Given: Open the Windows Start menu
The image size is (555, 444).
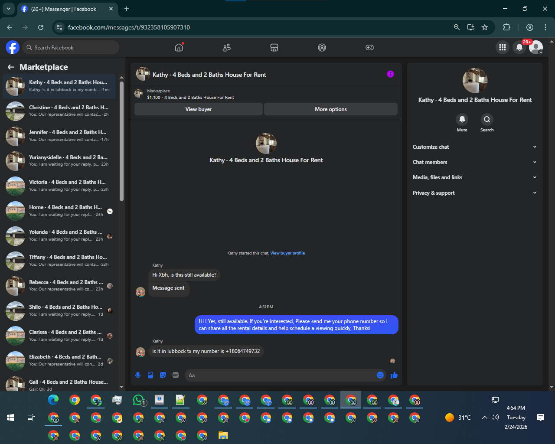Looking at the screenshot, I should [x=10, y=418].
